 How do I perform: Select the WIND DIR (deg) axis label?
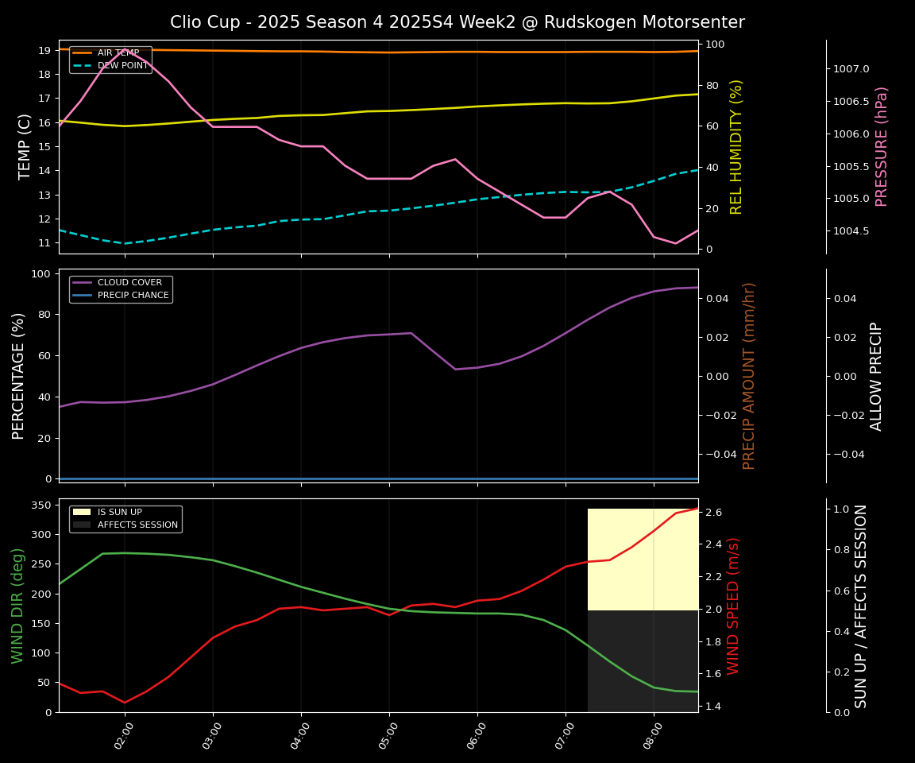pyautogui.click(x=17, y=606)
